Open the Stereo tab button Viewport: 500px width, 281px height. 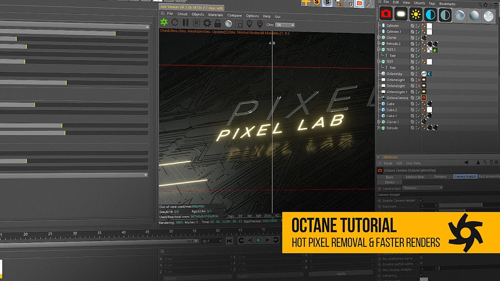tap(389, 182)
